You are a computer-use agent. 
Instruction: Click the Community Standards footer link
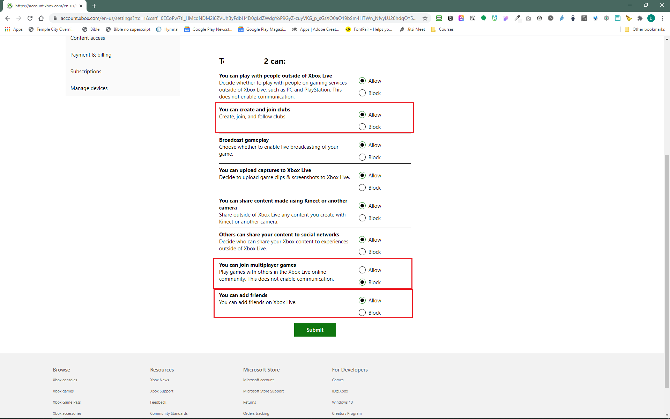[x=168, y=413]
